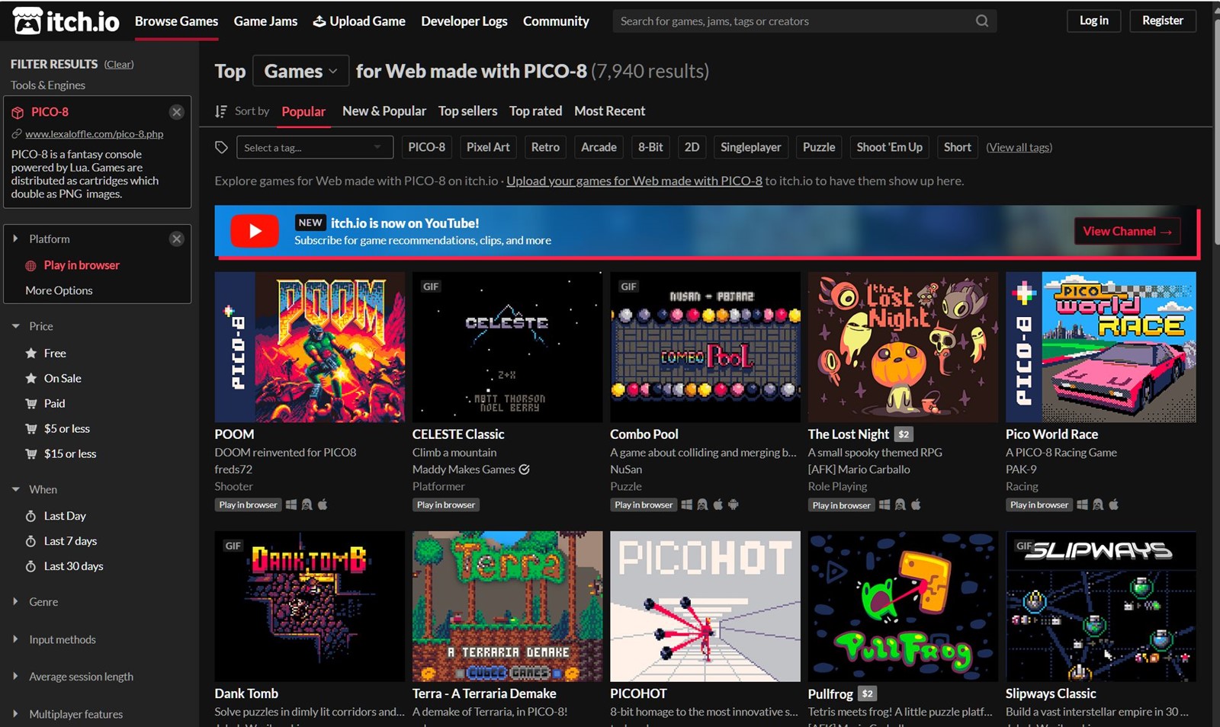Click the Apple icon under Pico World Race
Image resolution: width=1220 pixels, height=727 pixels.
[1114, 504]
